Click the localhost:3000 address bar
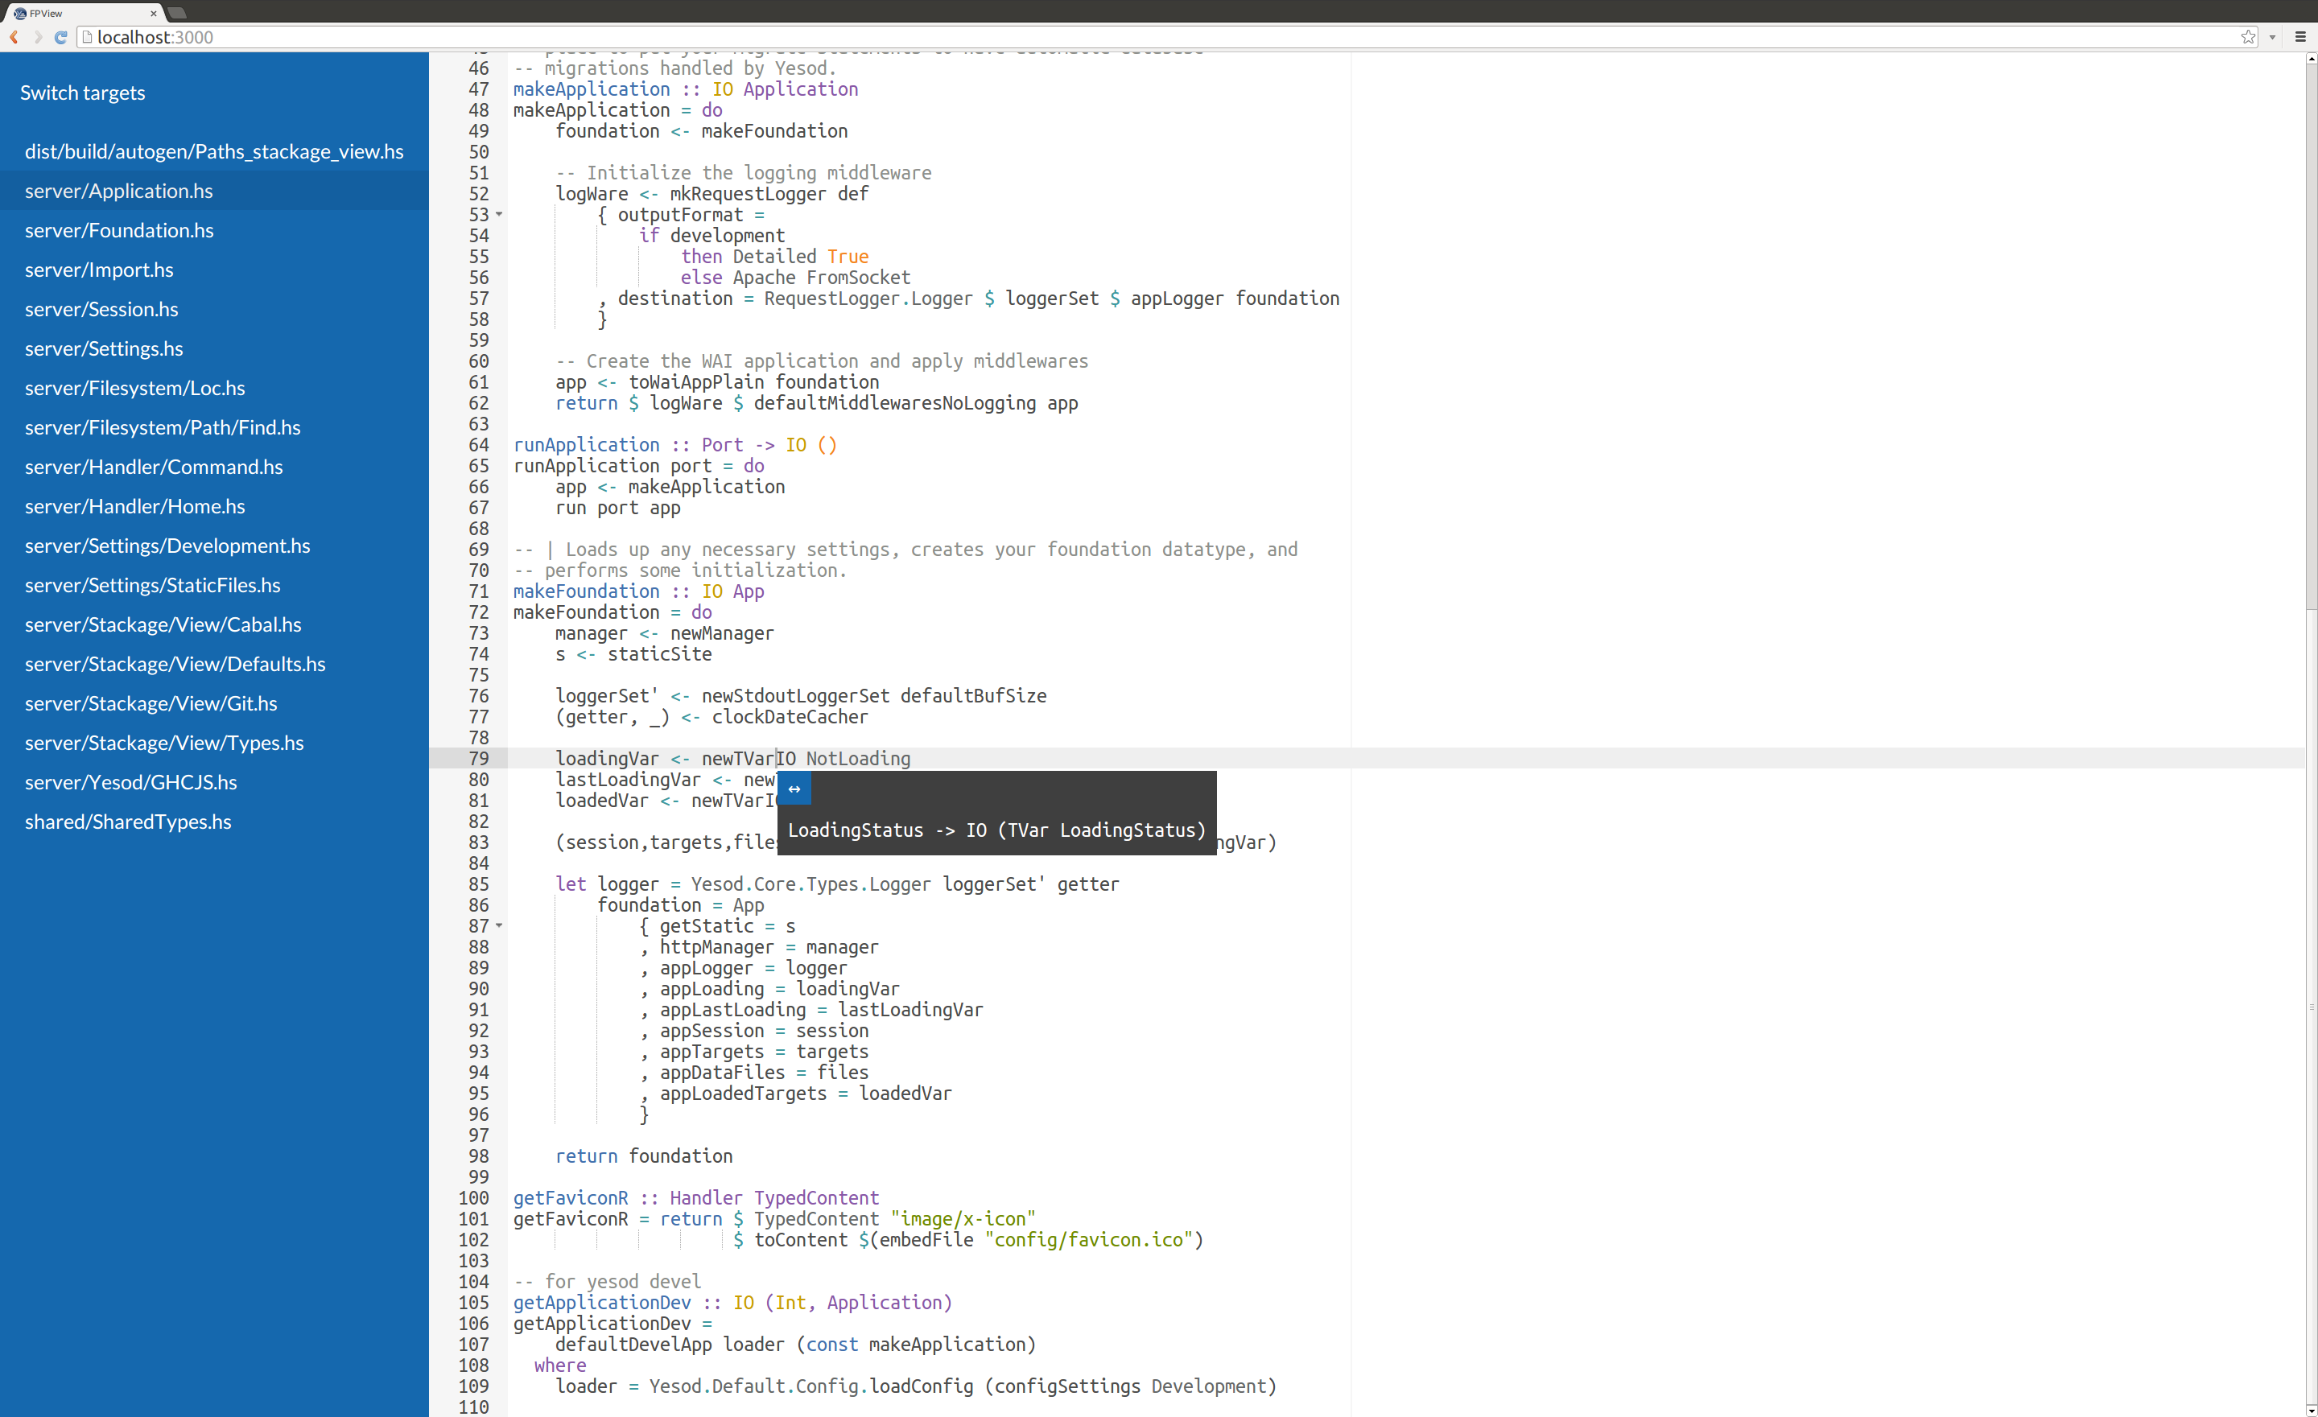 pyautogui.click(x=1129, y=38)
